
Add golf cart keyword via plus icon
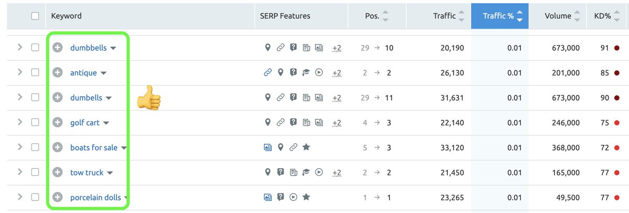58,123
